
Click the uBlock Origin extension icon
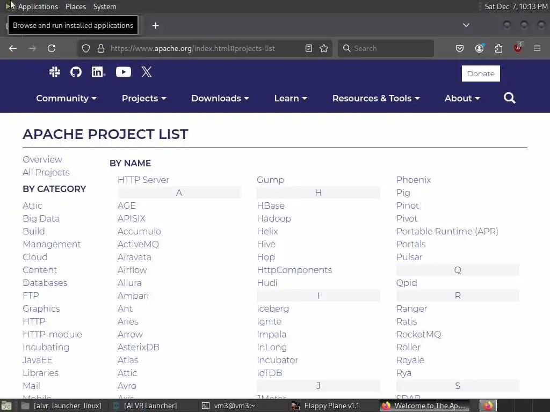(518, 48)
